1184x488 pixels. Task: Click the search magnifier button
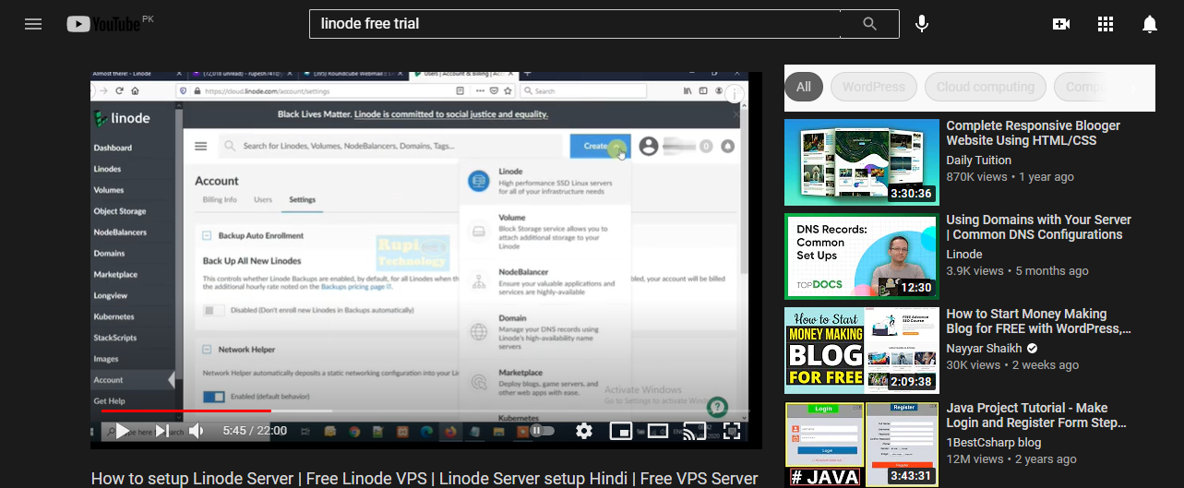869,24
